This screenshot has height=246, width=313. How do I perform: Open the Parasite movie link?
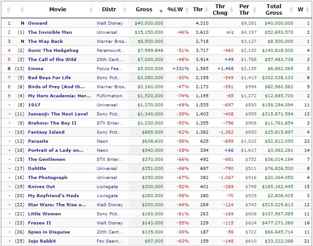click(38, 141)
